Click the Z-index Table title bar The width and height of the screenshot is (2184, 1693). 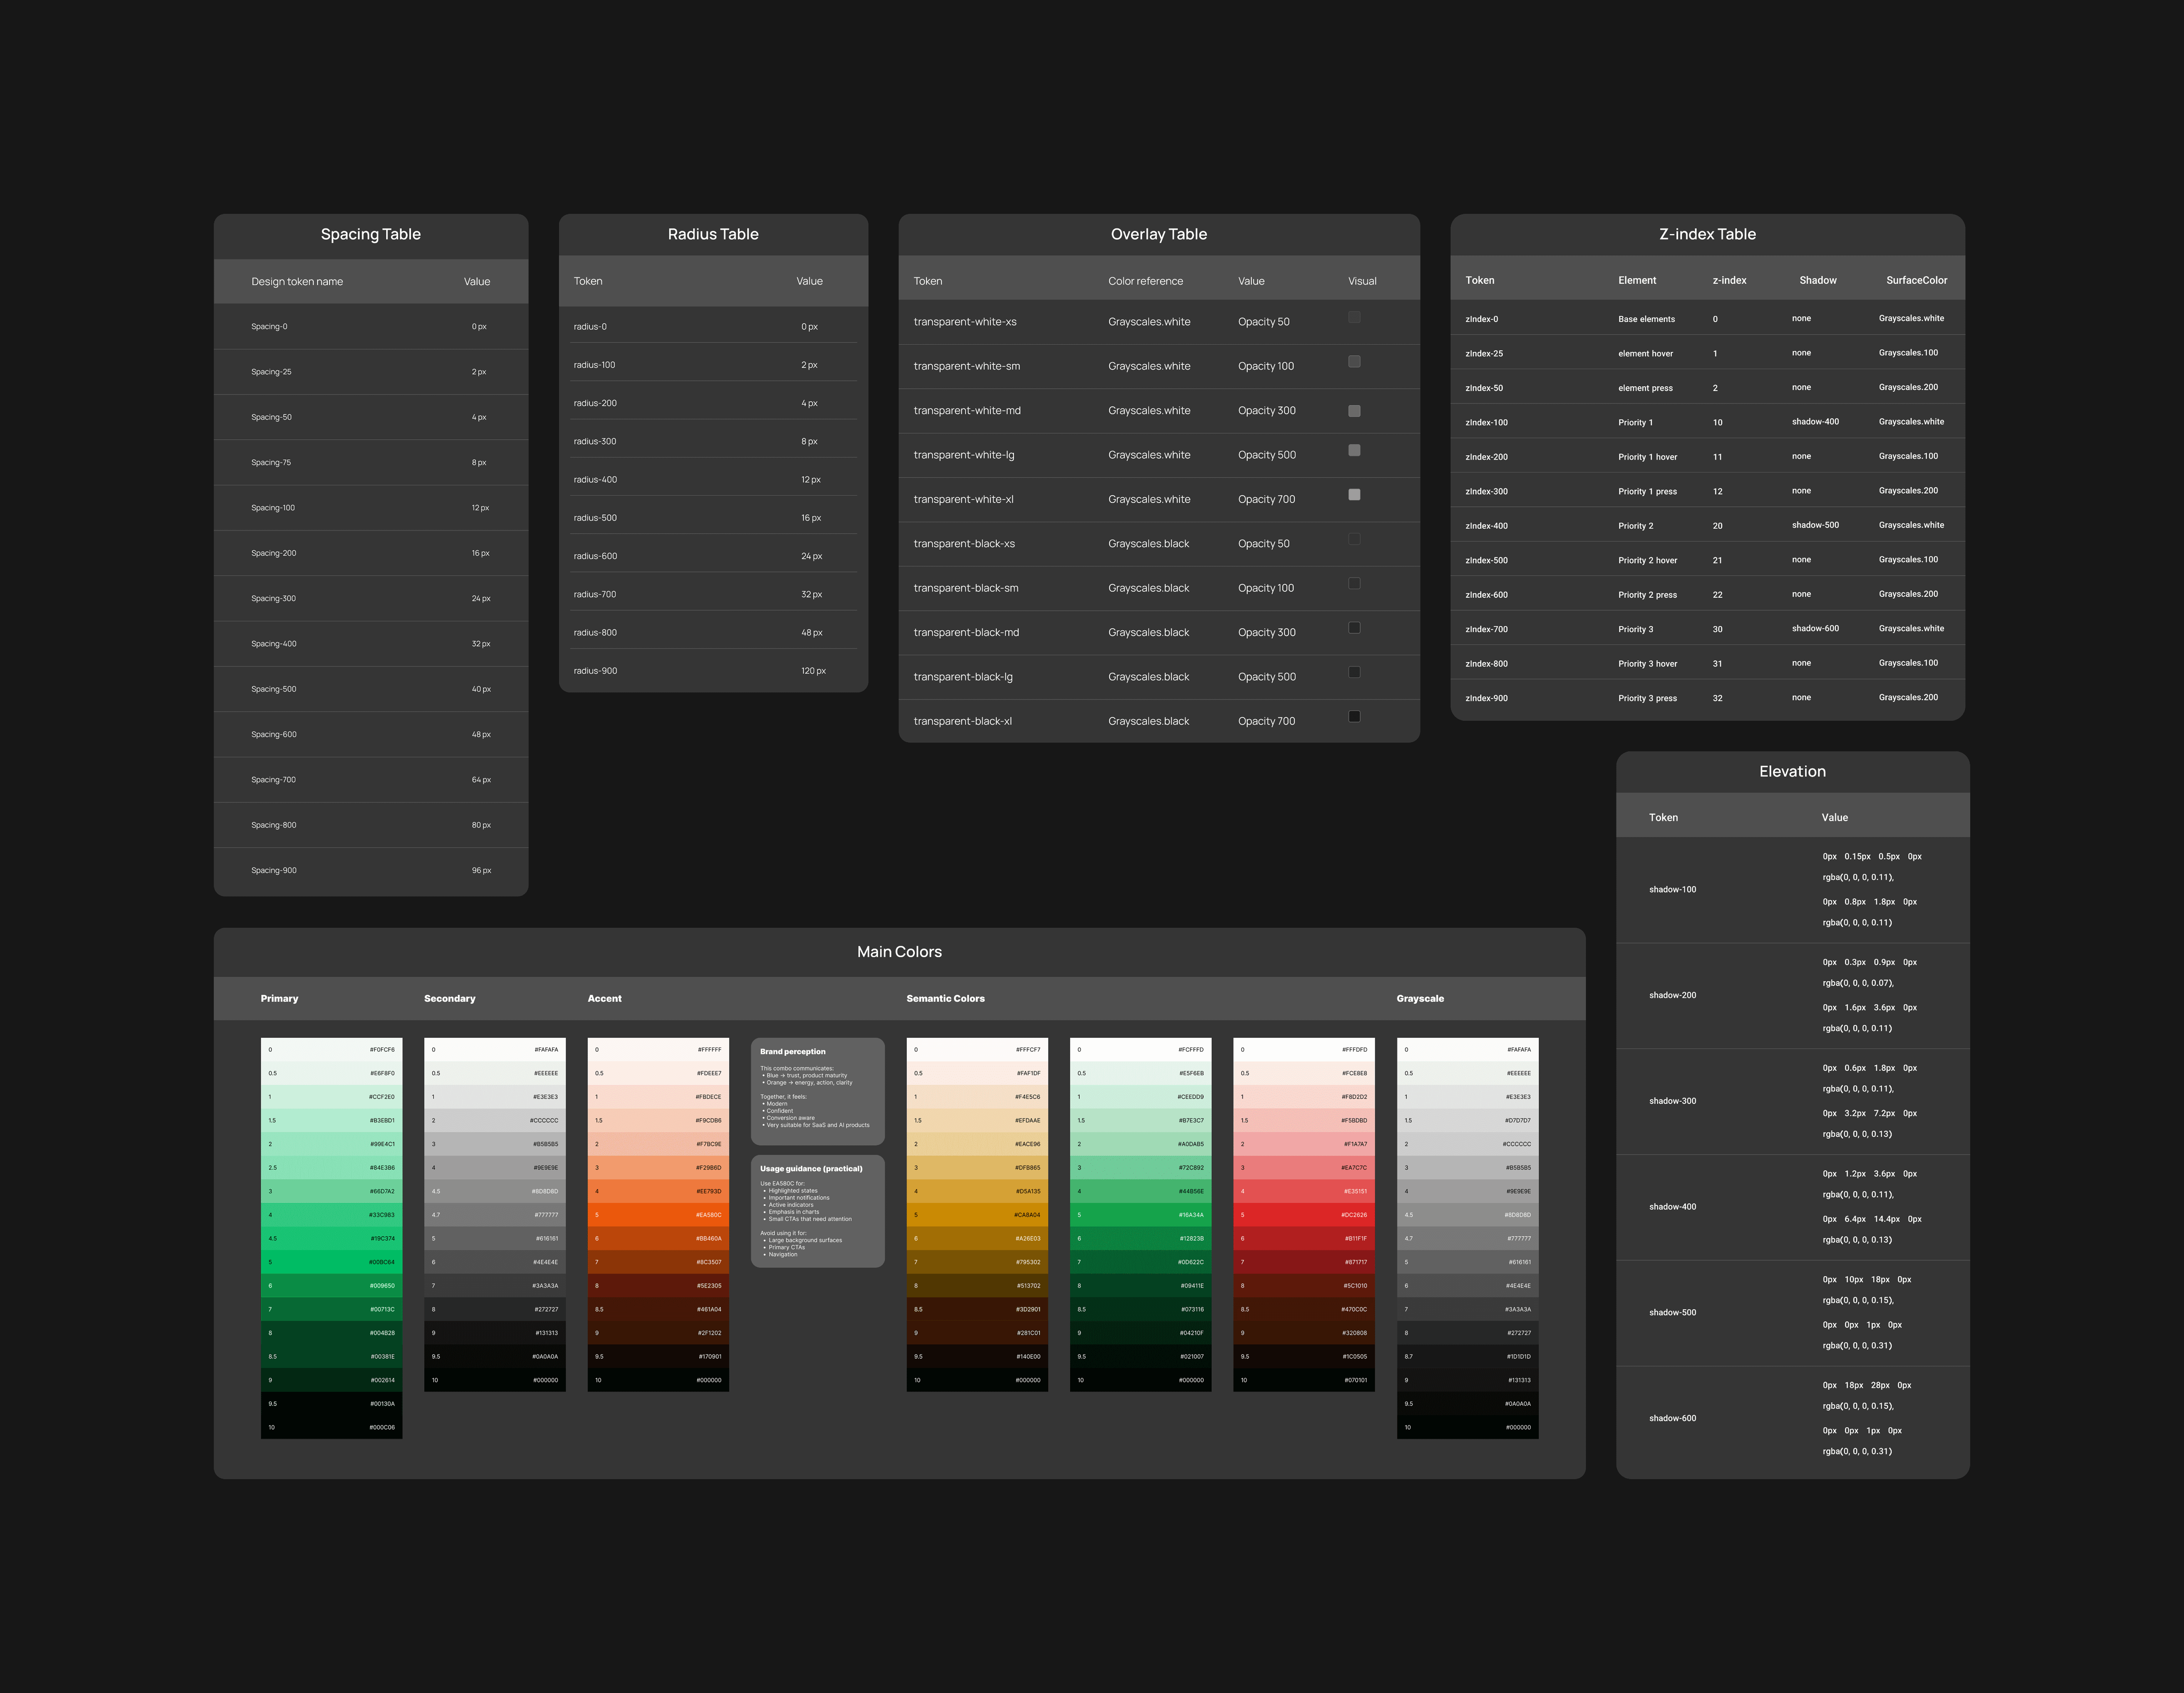click(1707, 234)
